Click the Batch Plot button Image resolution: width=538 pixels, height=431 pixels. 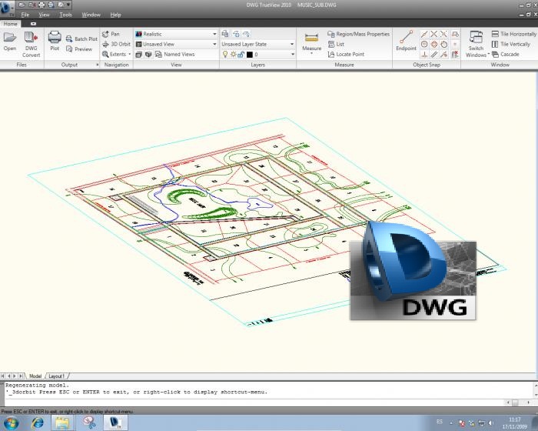pos(81,38)
